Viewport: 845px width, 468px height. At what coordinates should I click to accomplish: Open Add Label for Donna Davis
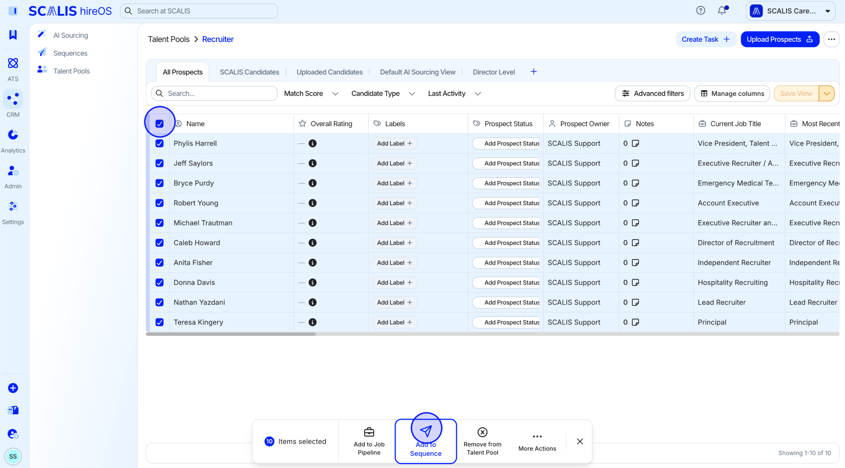(394, 283)
